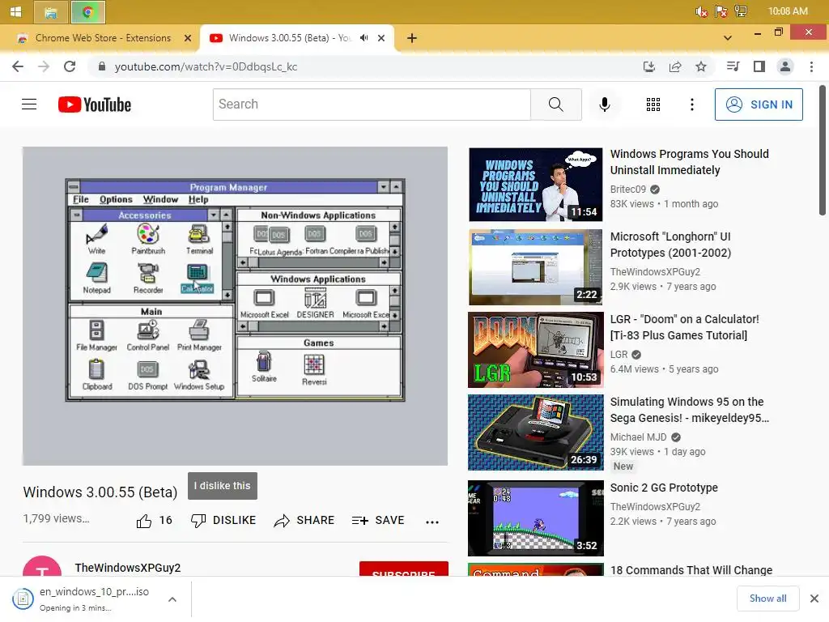Click the muted volume tray icon
Viewport: 829px width, 622px height.
point(702,11)
